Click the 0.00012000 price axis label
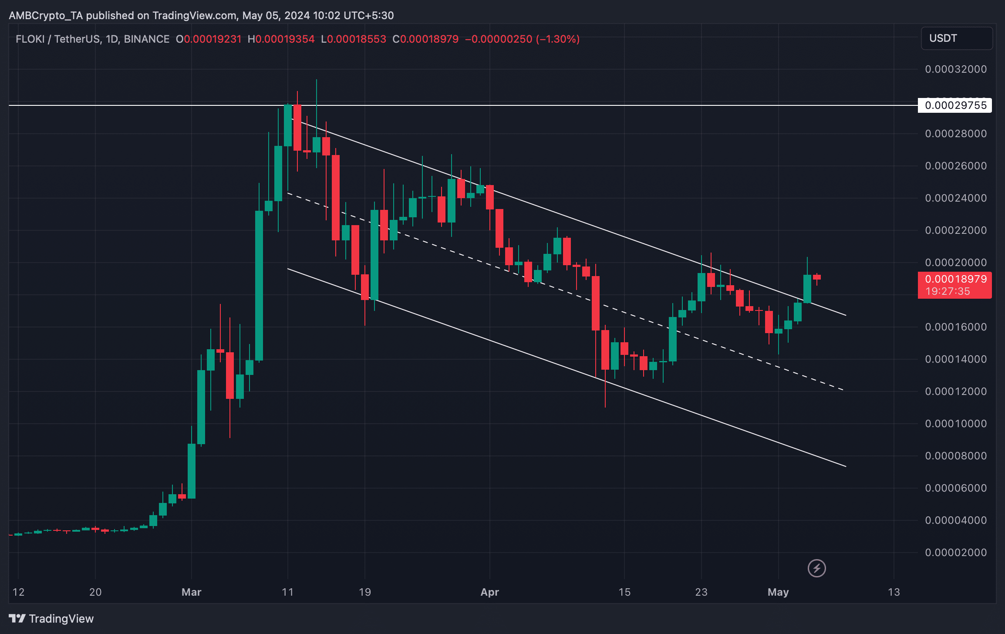Image resolution: width=1005 pixels, height=634 pixels. point(956,391)
